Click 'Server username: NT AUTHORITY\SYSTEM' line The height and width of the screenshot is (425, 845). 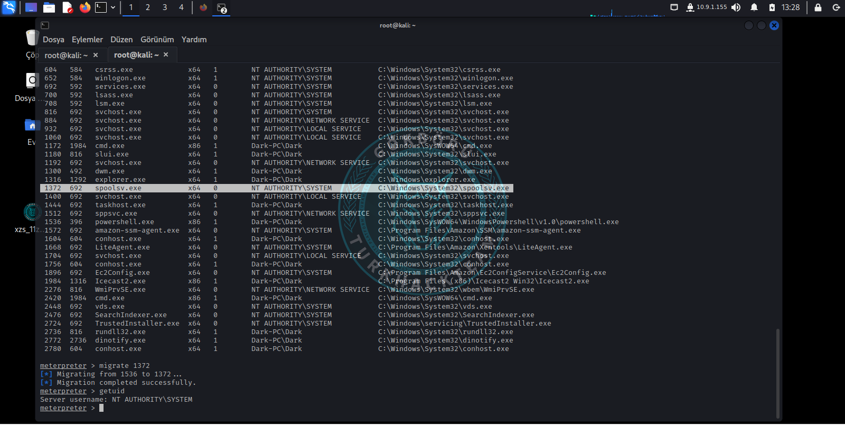click(116, 400)
